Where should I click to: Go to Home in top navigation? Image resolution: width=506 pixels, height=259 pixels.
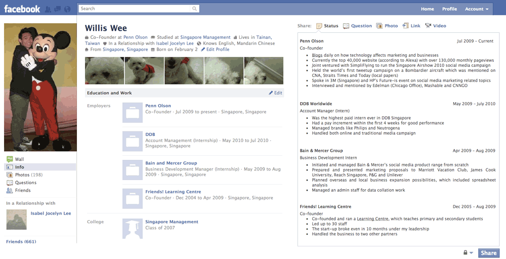coord(427,9)
